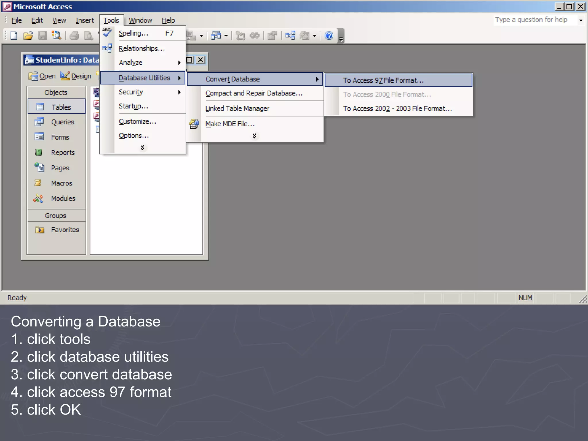Select the Forms object icon
This screenshot has height=441, width=588.
click(39, 137)
